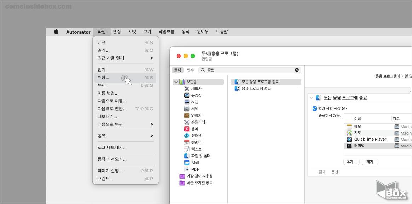Image resolution: width=412 pixels, height=204 pixels.
Task: Open the 윈도우 menu in menu bar
Action: pos(203,32)
